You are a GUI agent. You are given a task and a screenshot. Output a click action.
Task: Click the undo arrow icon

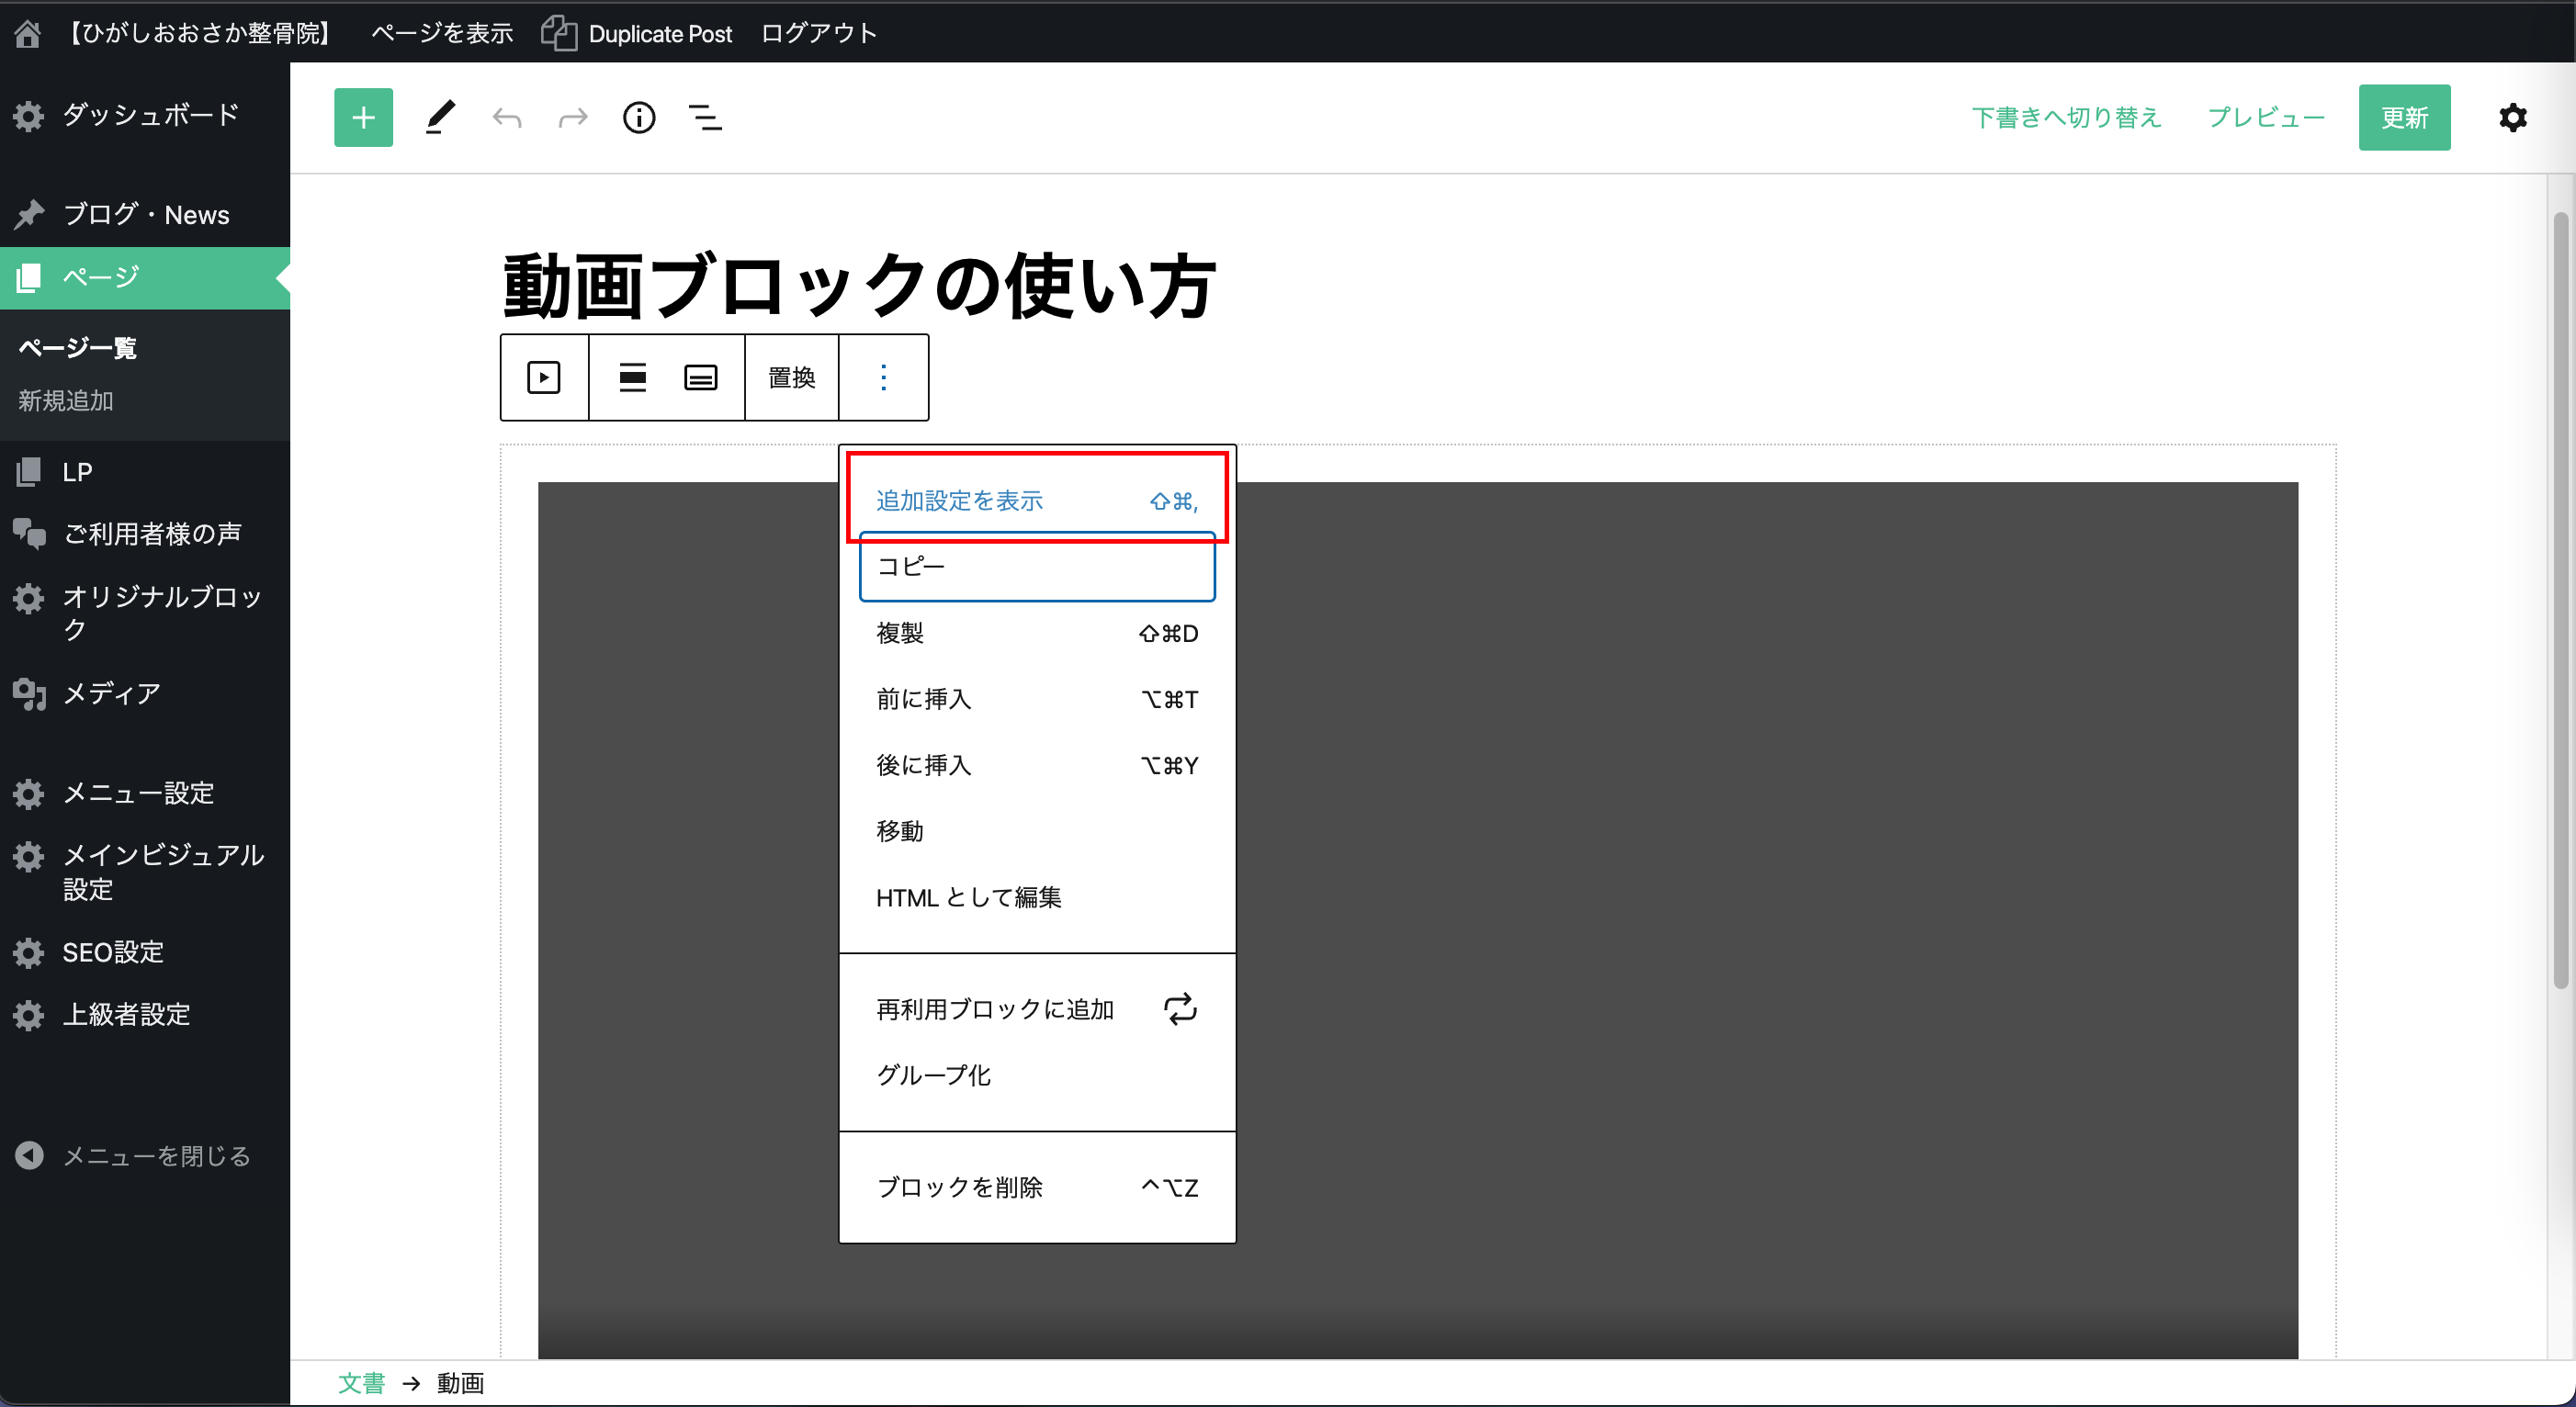click(507, 119)
